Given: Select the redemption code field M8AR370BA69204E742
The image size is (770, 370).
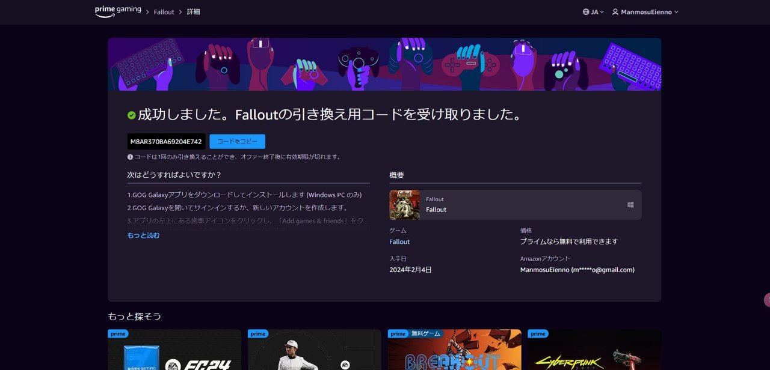Looking at the screenshot, I should (x=166, y=142).
